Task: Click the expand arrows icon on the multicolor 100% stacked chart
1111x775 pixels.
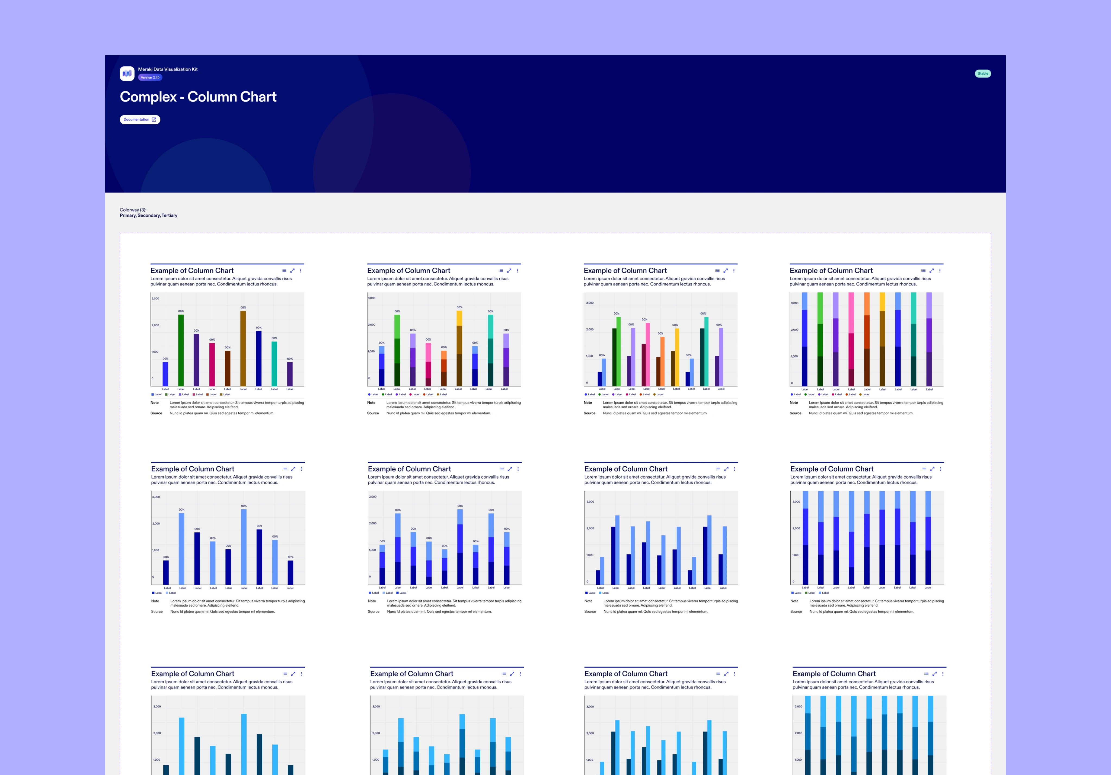Action: pos(931,271)
